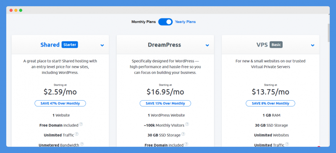Click SAVE 47% Over Monthly pill

pos(60,104)
